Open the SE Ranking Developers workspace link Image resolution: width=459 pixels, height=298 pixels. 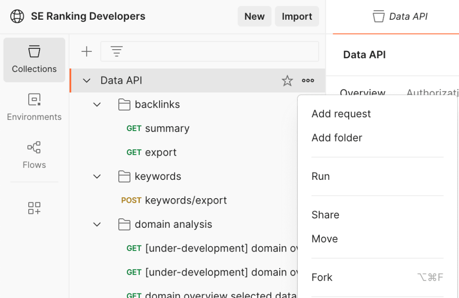point(88,17)
